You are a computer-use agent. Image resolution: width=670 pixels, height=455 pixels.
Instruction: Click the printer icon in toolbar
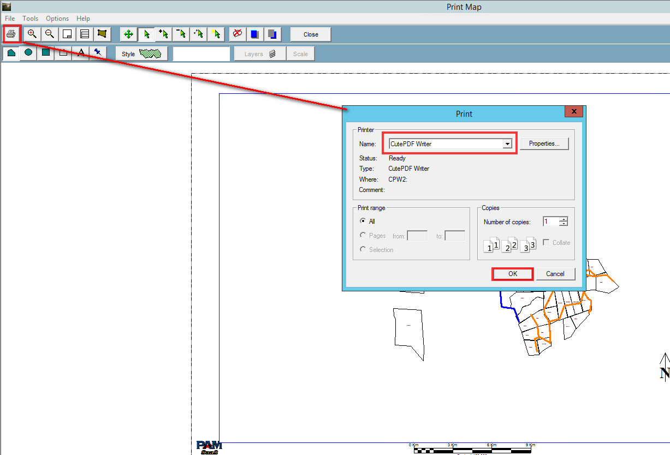(x=11, y=34)
